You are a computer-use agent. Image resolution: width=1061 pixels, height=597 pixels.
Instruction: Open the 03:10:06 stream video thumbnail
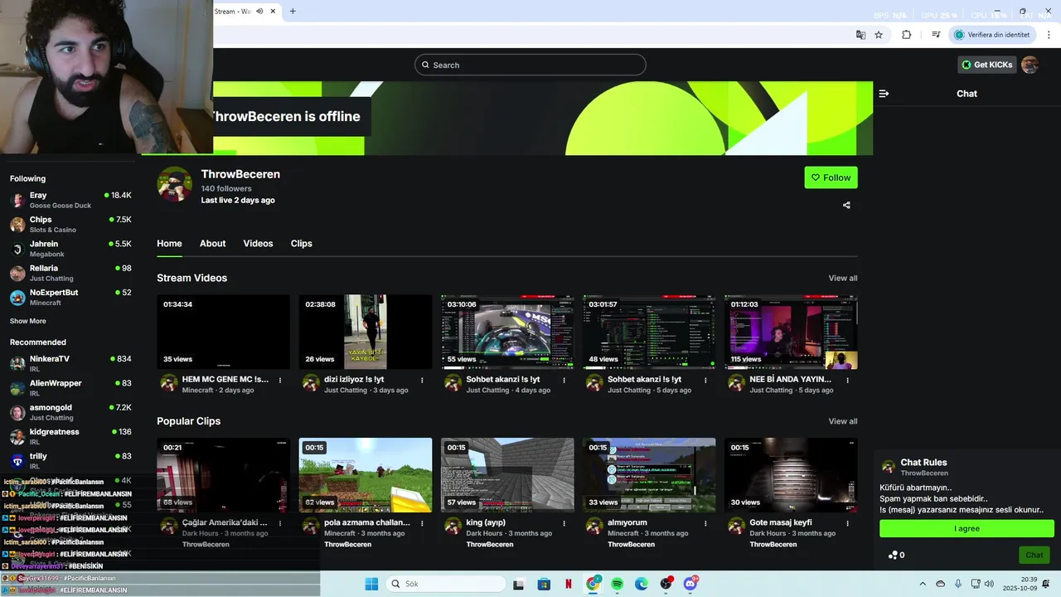click(x=507, y=332)
